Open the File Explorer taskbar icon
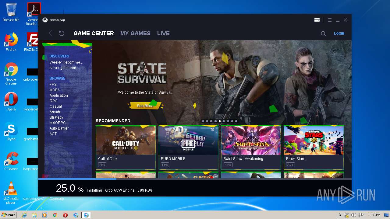This screenshot has height=219, width=390. 34,215
